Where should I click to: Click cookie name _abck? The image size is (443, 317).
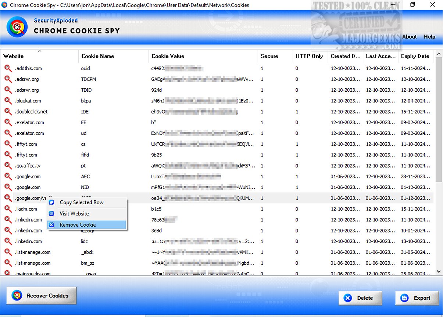pyautogui.click(x=87, y=252)
